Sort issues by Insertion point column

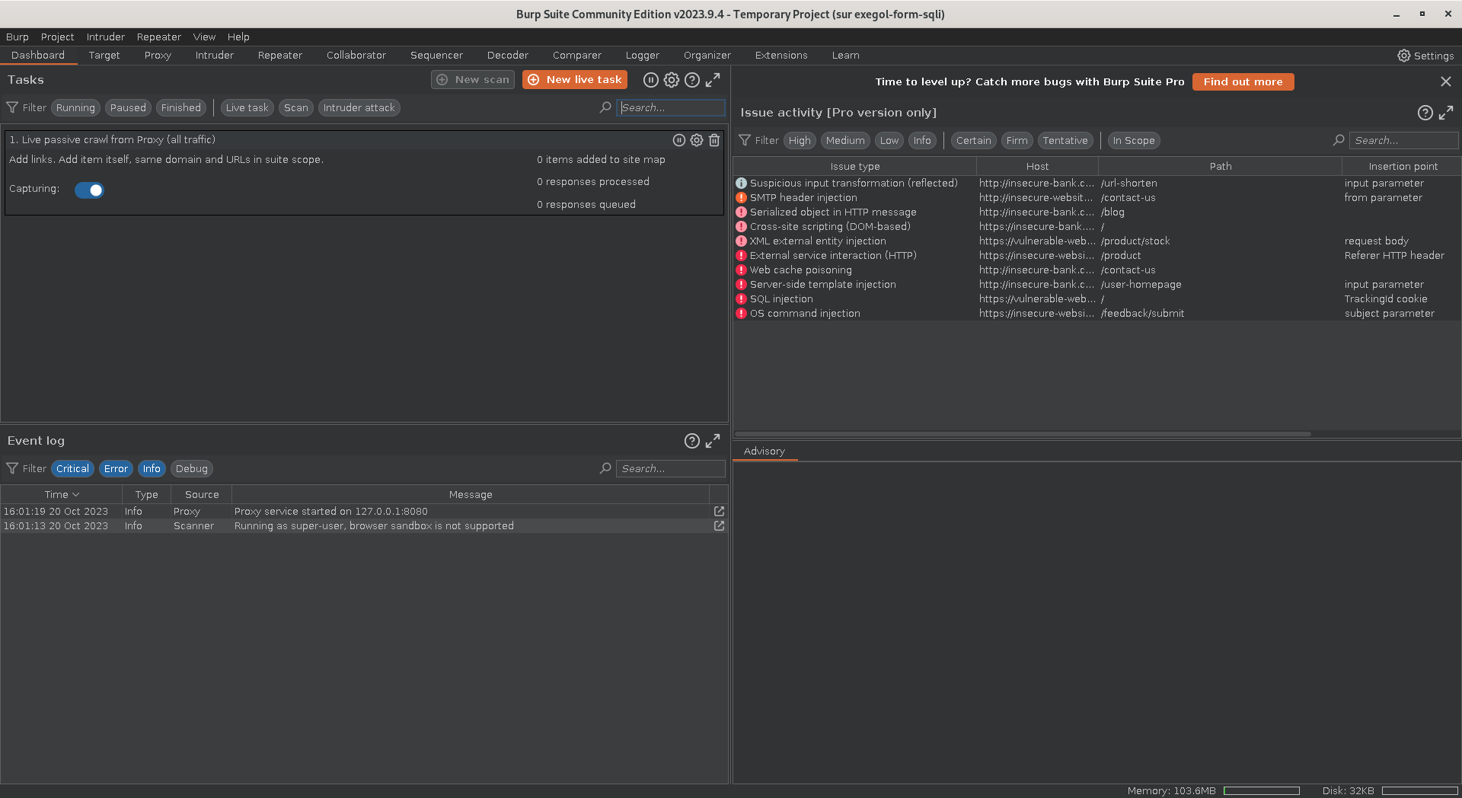(x=1403, y=167)
